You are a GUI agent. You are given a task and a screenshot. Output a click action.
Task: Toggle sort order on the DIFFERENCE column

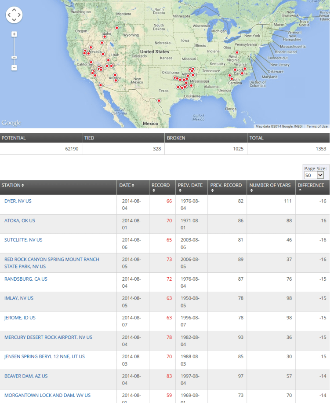(312, 185)
